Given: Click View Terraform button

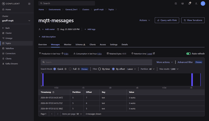Looking at the screenshot, I should click(x=193, y=20).
